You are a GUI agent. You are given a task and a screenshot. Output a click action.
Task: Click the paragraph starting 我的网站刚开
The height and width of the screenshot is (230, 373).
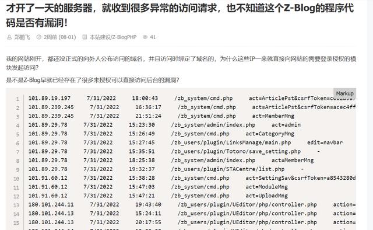181,63
